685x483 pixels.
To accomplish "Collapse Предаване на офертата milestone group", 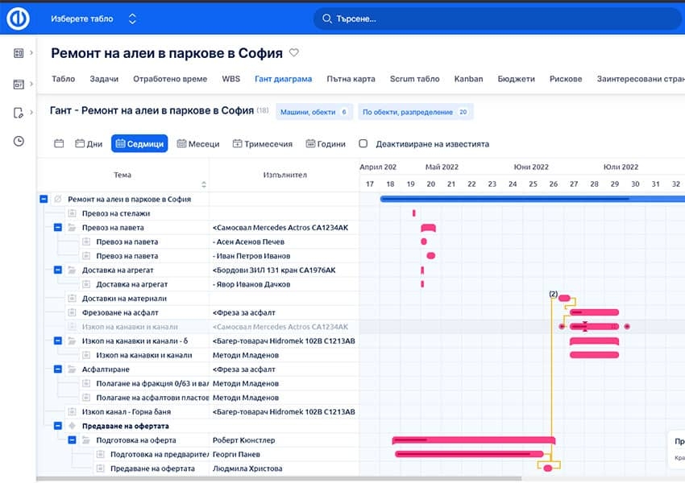I will click(58, 426).
